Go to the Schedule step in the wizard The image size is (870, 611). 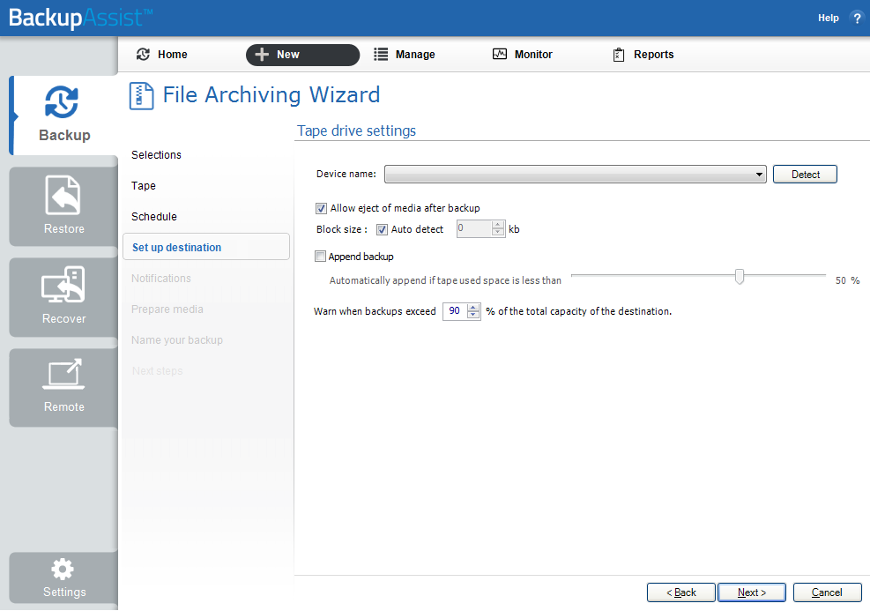[152, 216]
